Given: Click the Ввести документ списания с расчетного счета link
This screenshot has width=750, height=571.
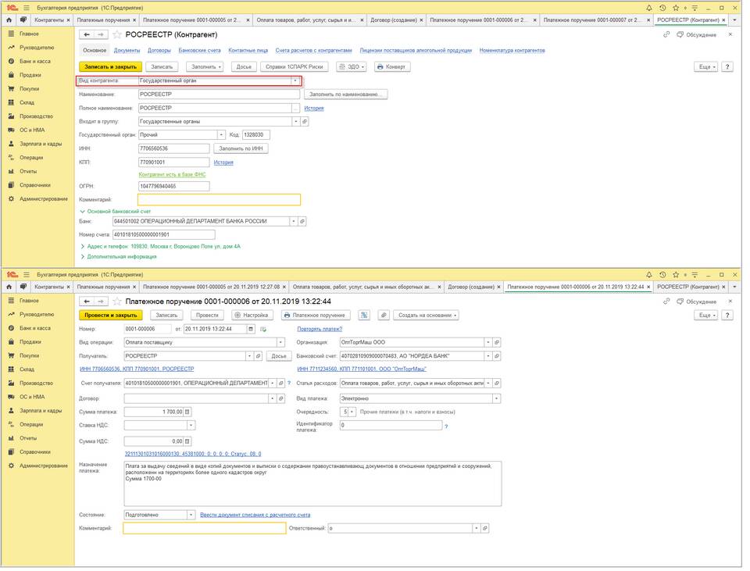Looking at the screenshot, I should tap(255, 515).
